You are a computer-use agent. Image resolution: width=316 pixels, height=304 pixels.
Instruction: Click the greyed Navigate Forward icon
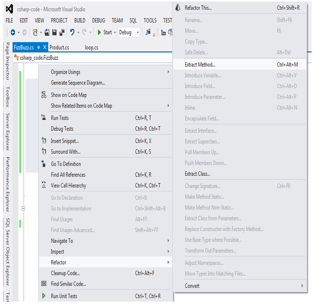(24, 32)
